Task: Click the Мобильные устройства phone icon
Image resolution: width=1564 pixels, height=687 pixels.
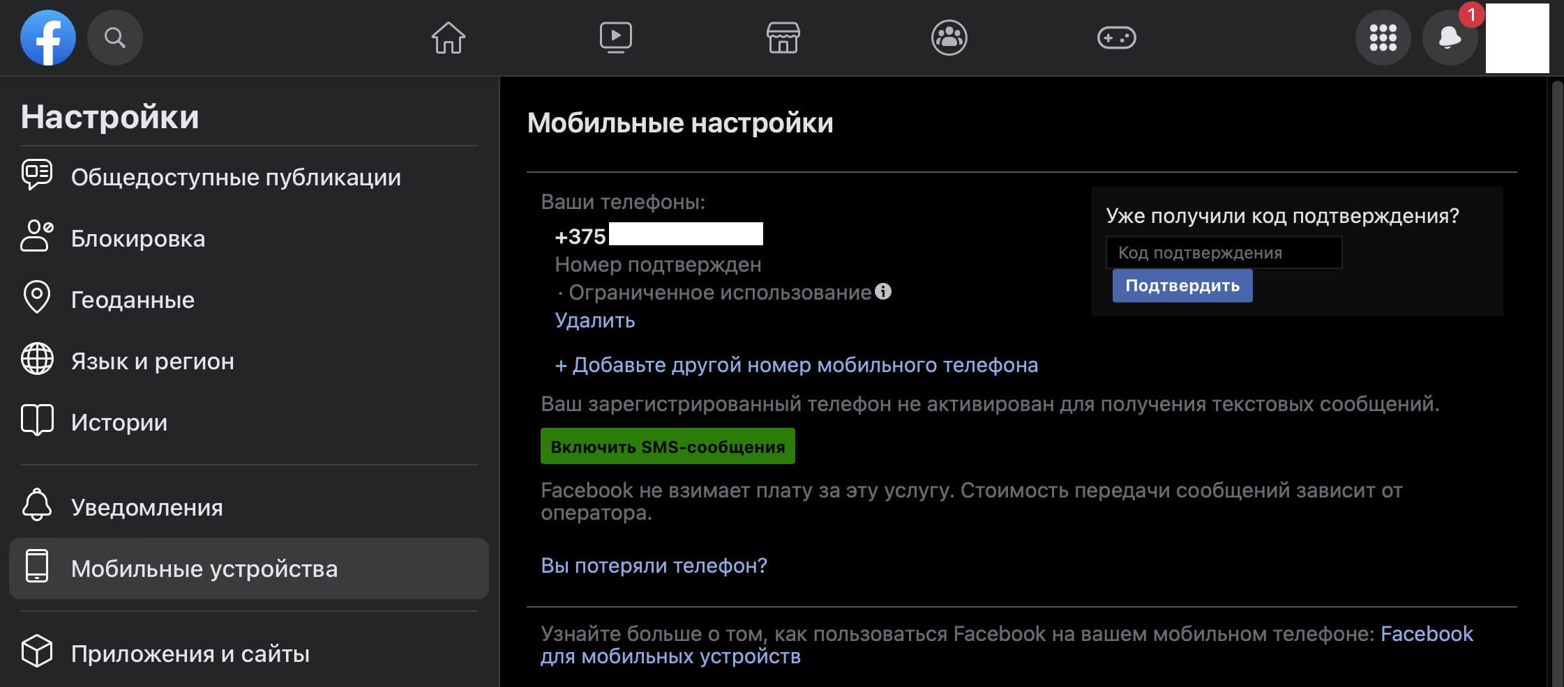Action: (37, 566)
